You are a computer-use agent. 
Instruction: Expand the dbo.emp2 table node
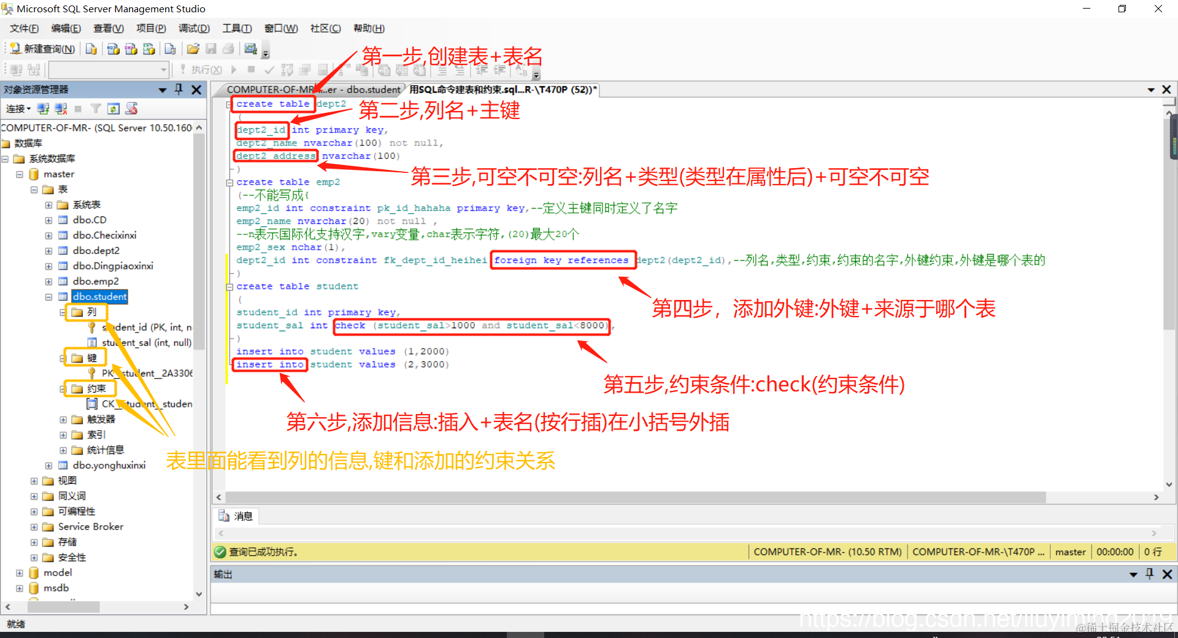point(48,282)
